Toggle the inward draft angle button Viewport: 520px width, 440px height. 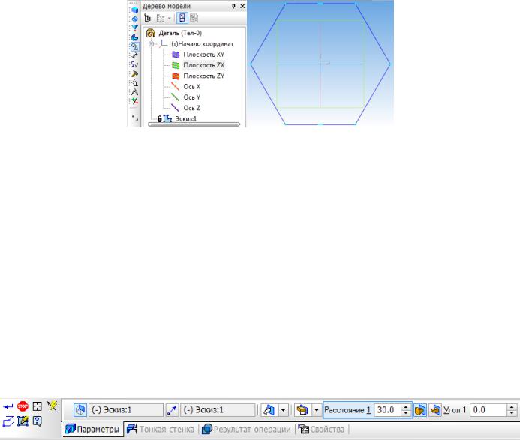pos(435,410)
